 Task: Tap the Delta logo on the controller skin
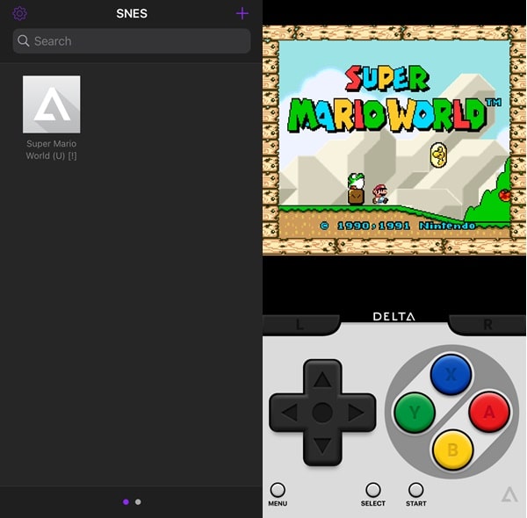coord(509,494)
